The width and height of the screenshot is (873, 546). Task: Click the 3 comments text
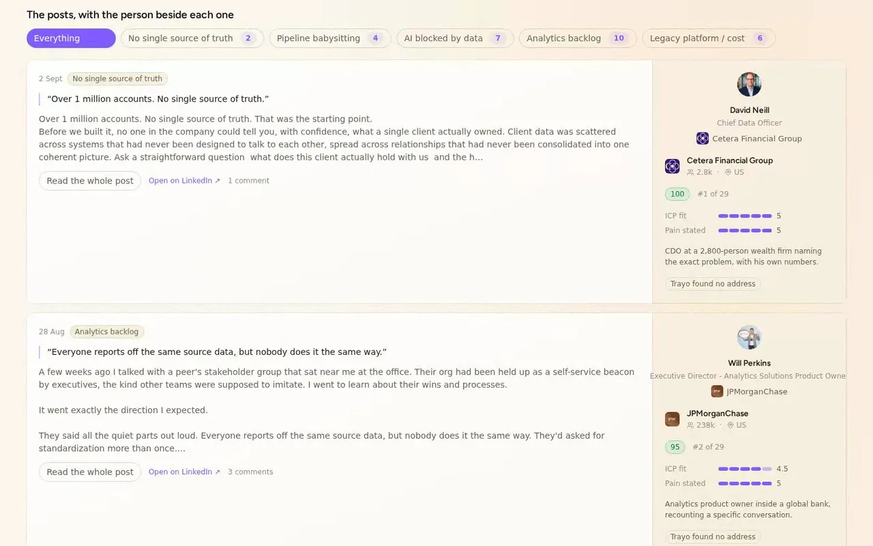250,472
